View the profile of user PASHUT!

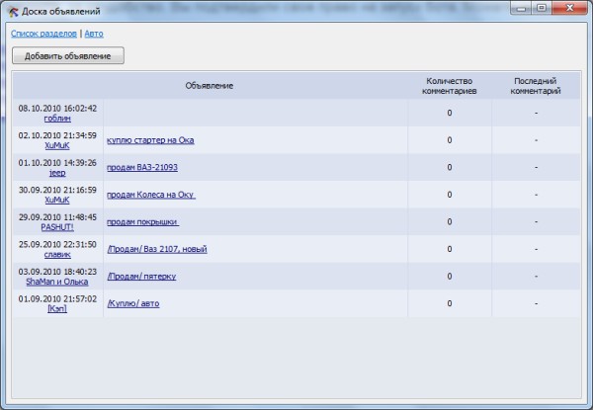point(57,227)
